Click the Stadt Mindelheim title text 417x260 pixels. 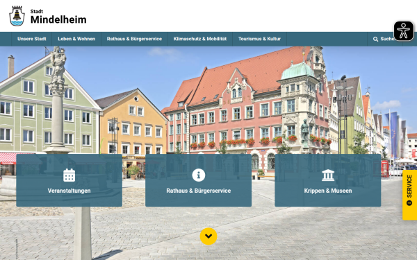coord(58,17)
